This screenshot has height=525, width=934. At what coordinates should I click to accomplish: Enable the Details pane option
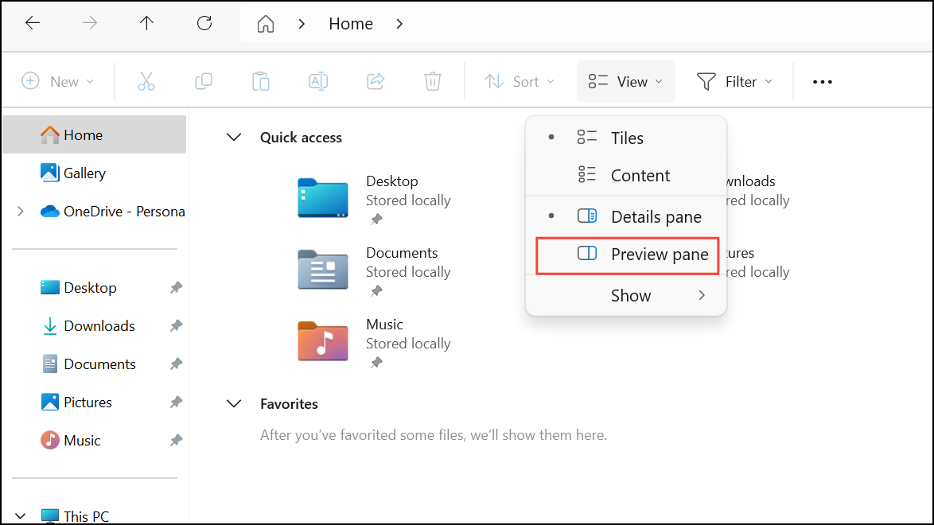tap(656, 216)
